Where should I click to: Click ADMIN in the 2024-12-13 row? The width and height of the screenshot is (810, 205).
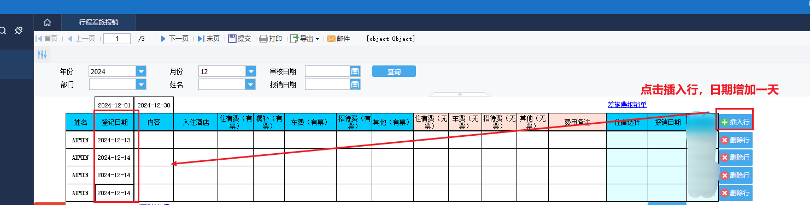pos(80,140)
